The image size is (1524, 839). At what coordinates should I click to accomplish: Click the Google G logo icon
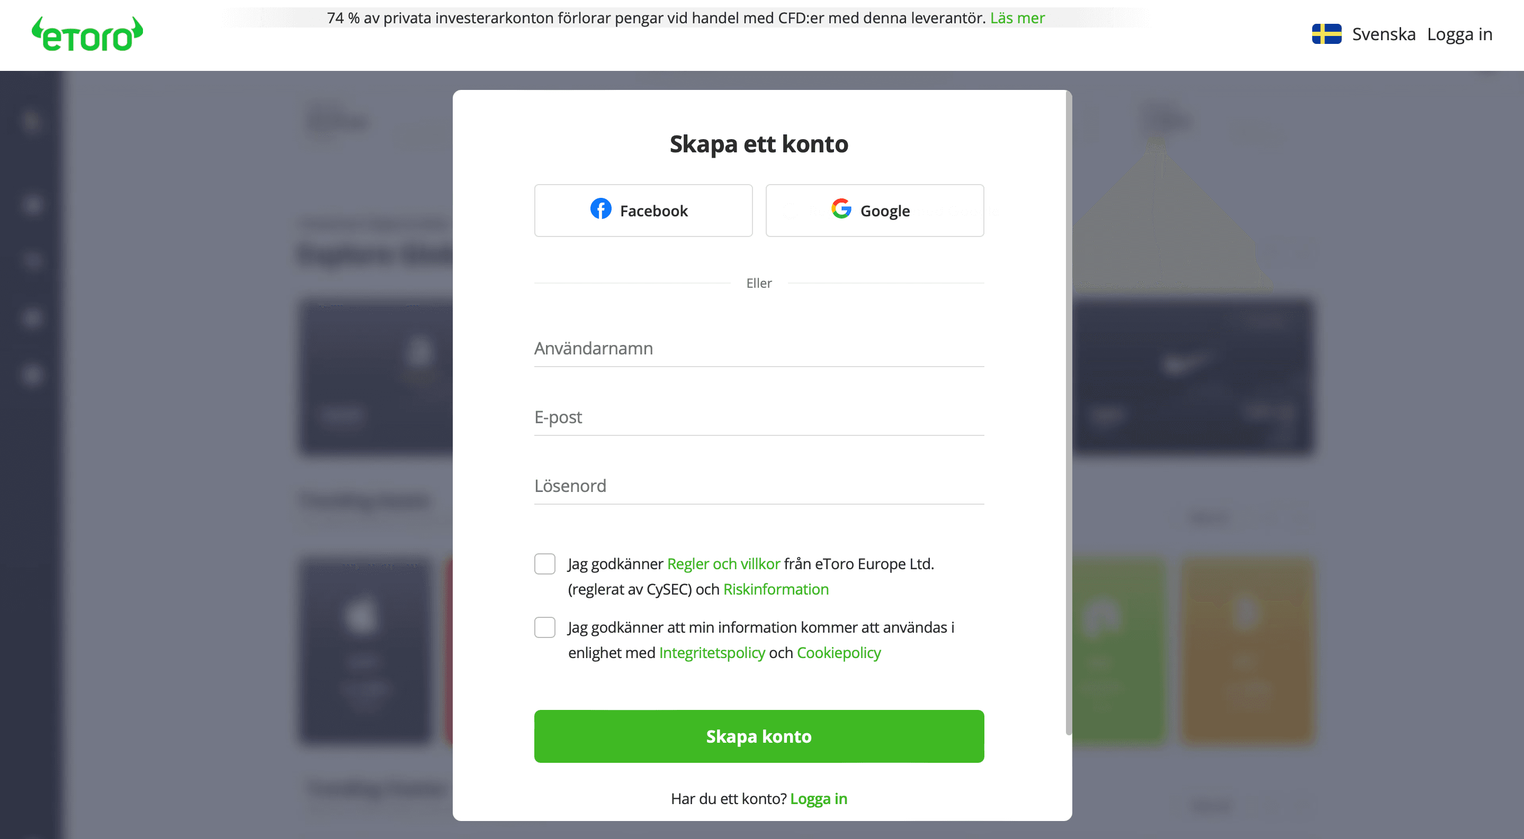841,208
